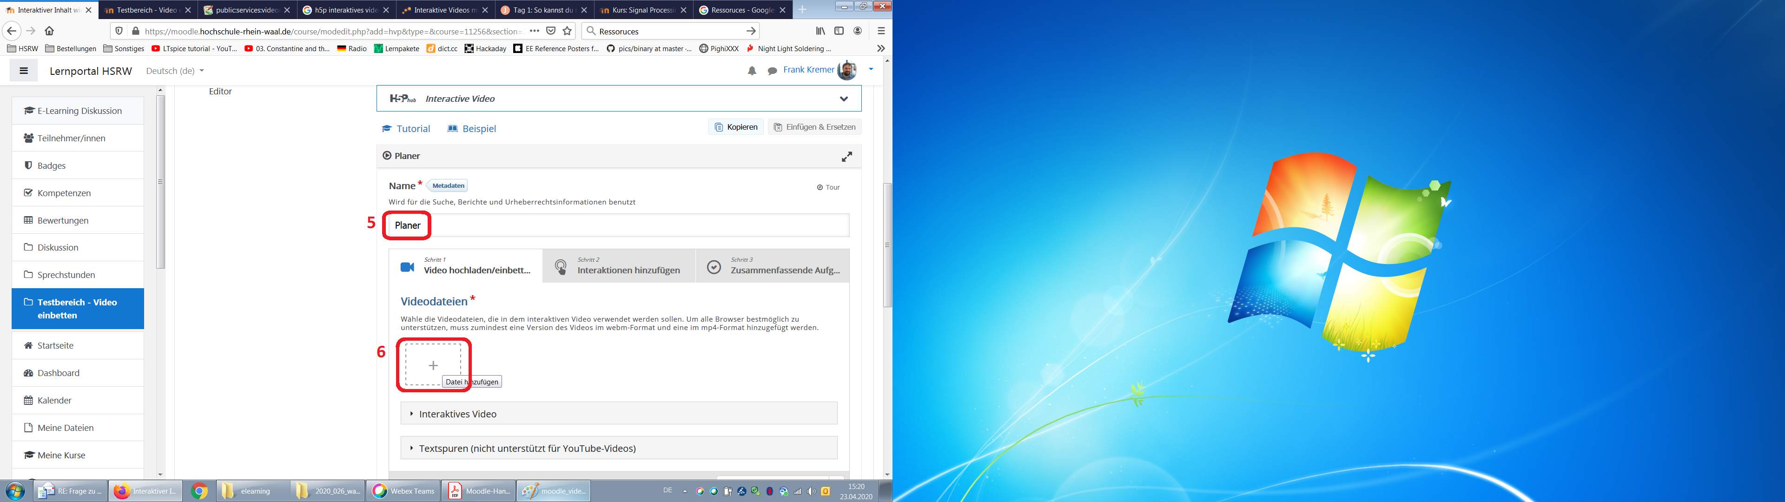This screenshot has width=1785, height=502.
Task: Open Chrome from the taskbar
Action: click(x=199, y=491)
